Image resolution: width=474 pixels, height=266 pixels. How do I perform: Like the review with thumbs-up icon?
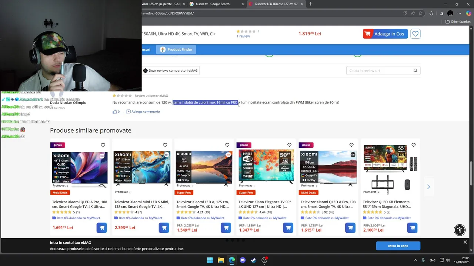click(115, 112)
